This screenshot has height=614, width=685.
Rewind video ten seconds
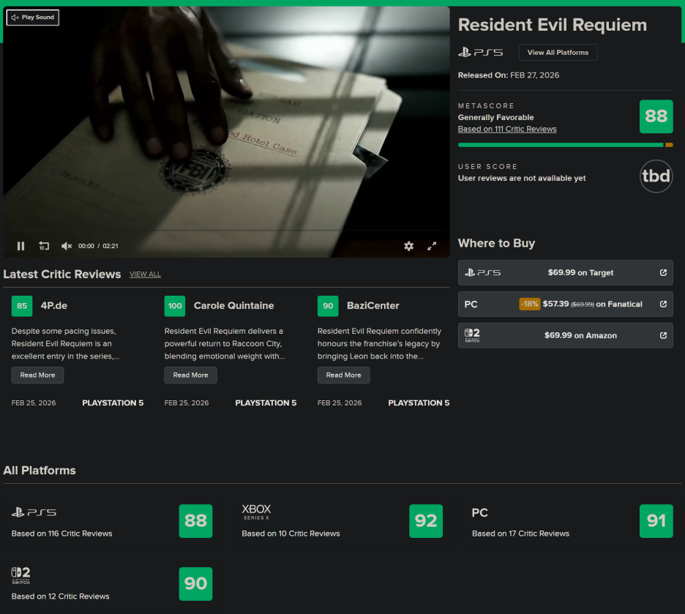tap(44, 246)
